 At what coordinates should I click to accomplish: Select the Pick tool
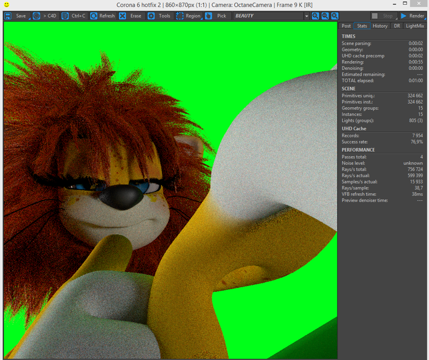(218, 16)
